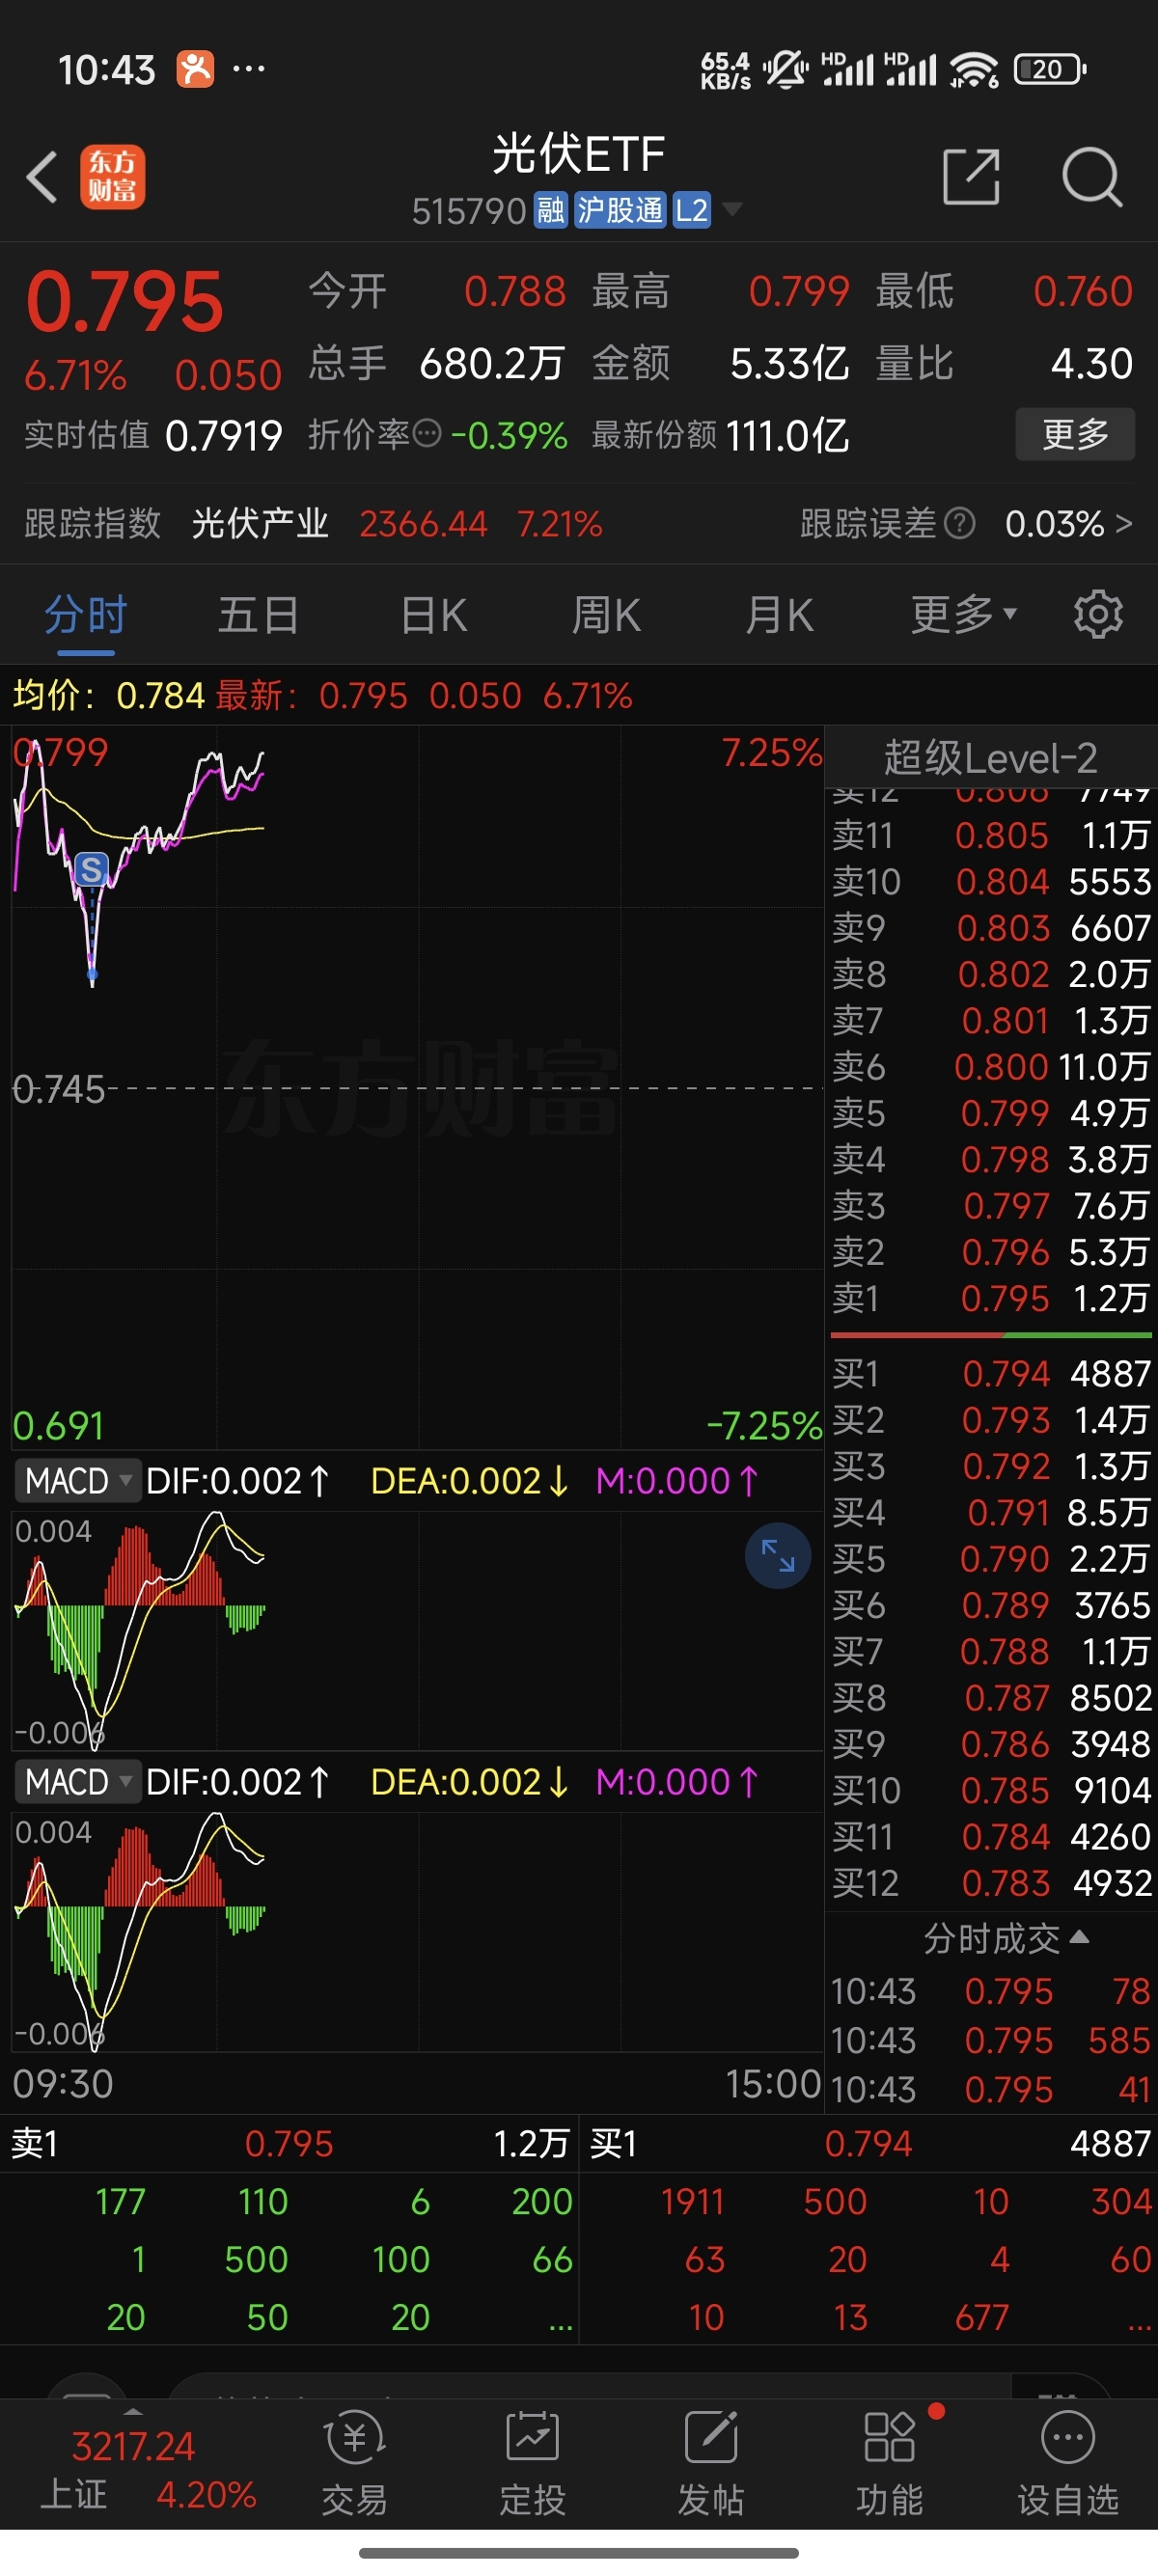Select the 买8 row at 0.787
This screenshot has width=1158, height=2576.
click(x=991, y=1697)
